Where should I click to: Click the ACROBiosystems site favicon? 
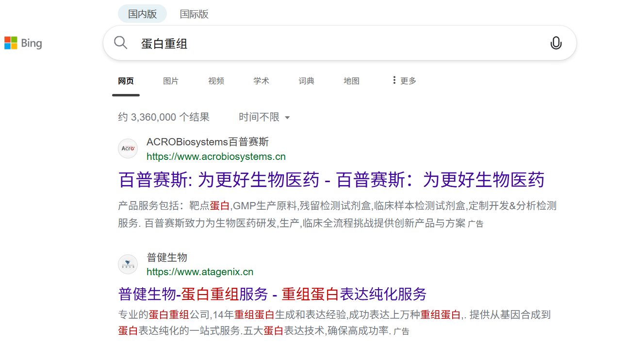(x=128, y=148)
